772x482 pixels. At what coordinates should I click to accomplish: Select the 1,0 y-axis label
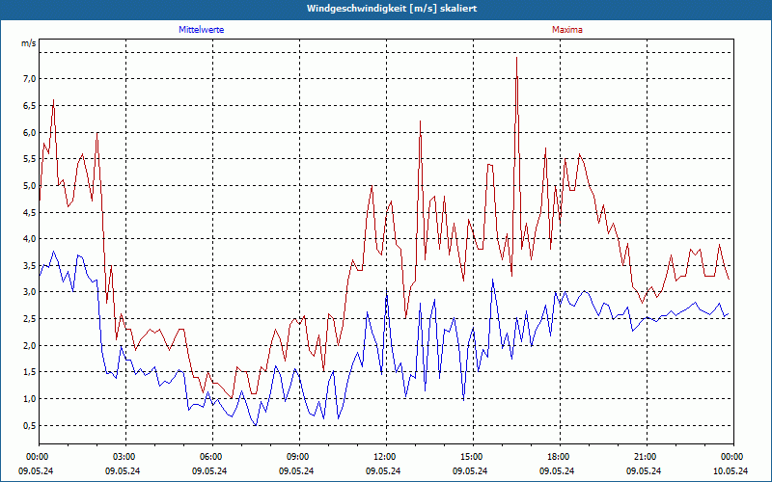click(30, 398)
